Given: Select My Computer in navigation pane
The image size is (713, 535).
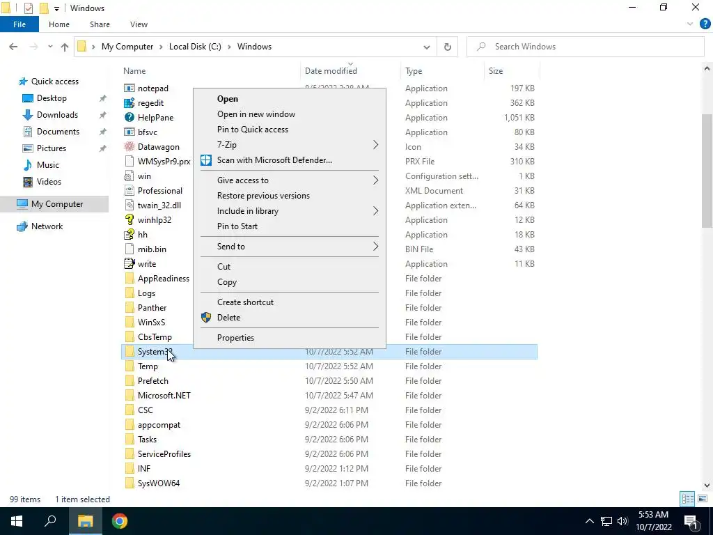Looking at the screenshot, I should tap(54, 204).
